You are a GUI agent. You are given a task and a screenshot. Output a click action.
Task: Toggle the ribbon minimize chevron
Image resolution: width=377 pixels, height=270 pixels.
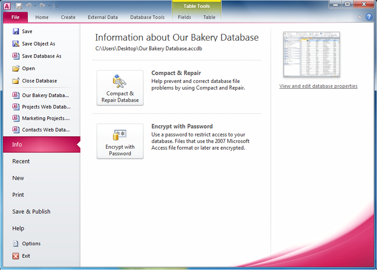coord(359,17)
